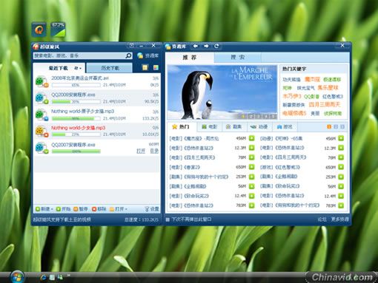Expand the 新建 new task dropdown
This screenshot has height=283, width=378.
click(52, 209)
